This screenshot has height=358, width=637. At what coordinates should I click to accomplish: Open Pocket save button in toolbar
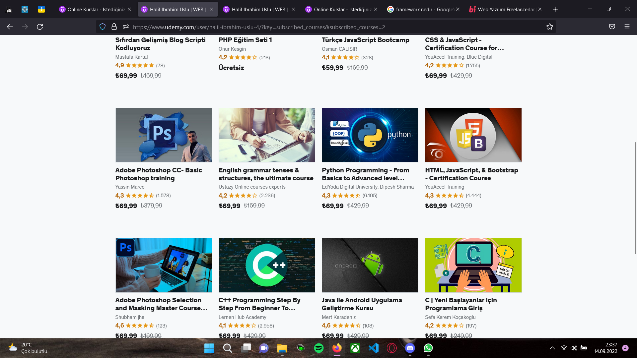point(612,27)
